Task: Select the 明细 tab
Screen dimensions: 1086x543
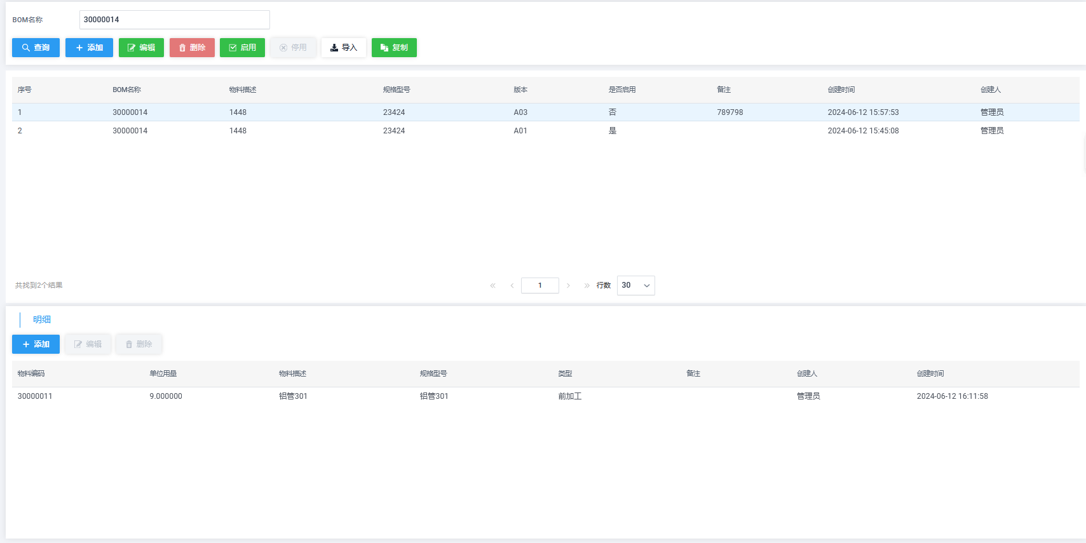Action: point(42,319)
